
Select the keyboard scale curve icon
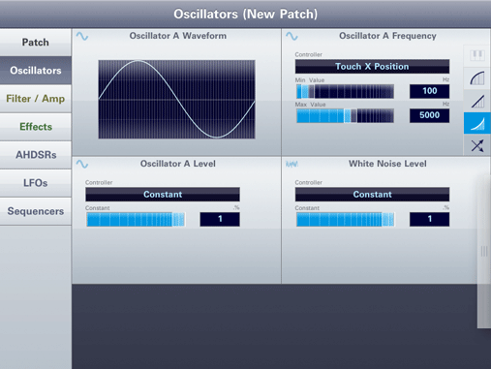(477, 55)
